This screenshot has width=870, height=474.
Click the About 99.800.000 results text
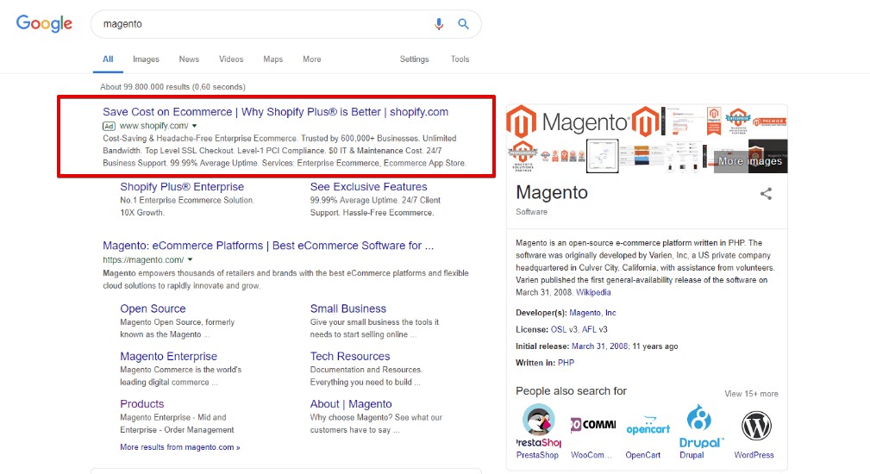click(x=172, y=86)
